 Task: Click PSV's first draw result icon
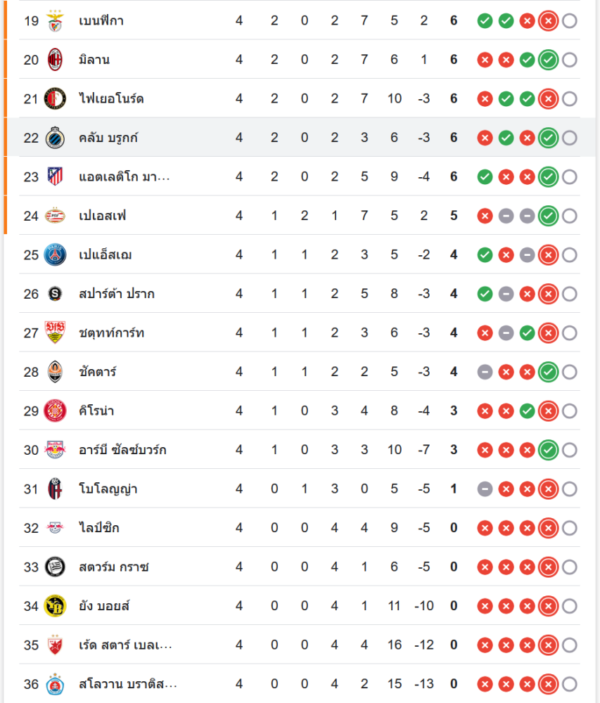(506, 216)
